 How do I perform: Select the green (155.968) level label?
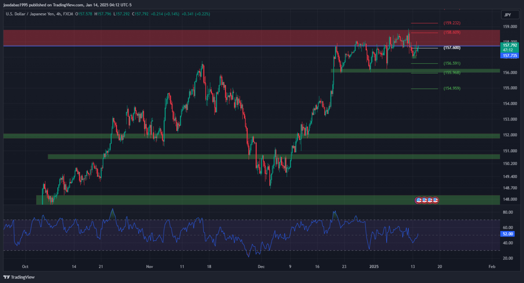tap(452, 73)
